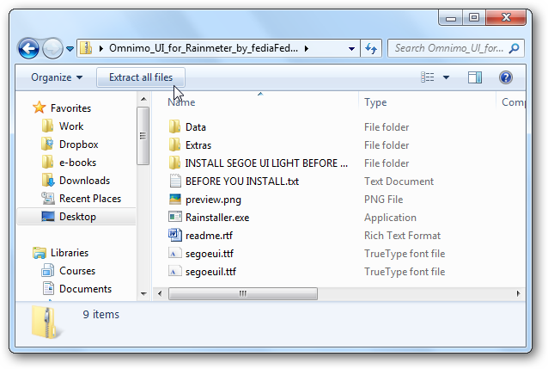Expand the arrow after the Omnimo path
Screen dimensions: 548x369
pos(306,48)
